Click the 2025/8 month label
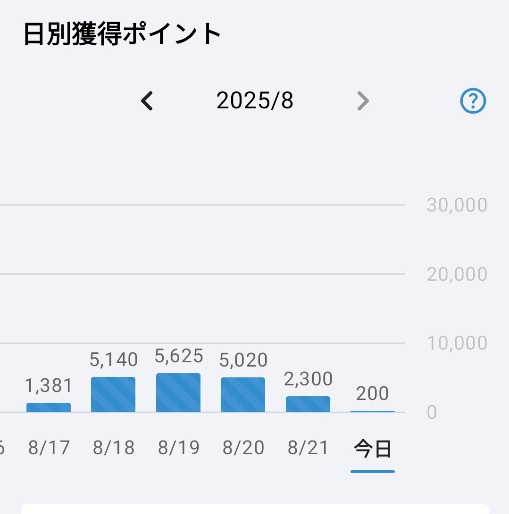 click(255, 101)
